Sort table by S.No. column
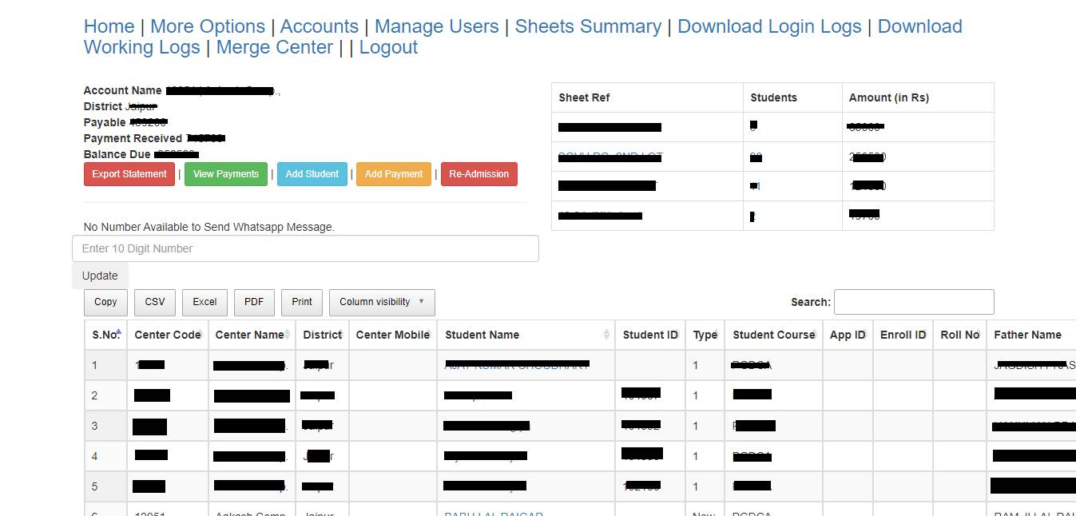Viewport: 1076px width, 516px height. [105, 335]
